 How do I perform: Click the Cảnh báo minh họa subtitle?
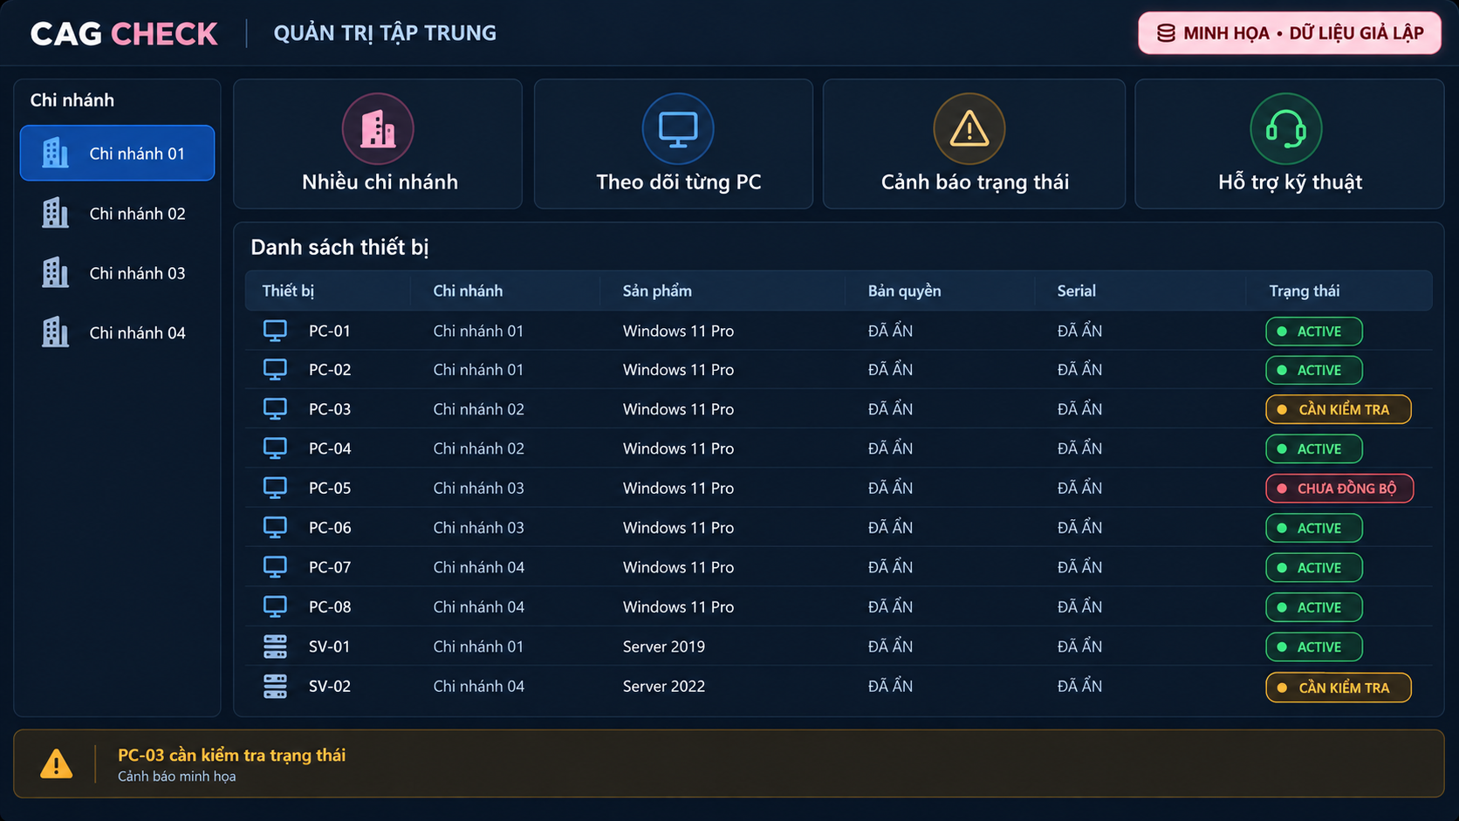(177, 777)
